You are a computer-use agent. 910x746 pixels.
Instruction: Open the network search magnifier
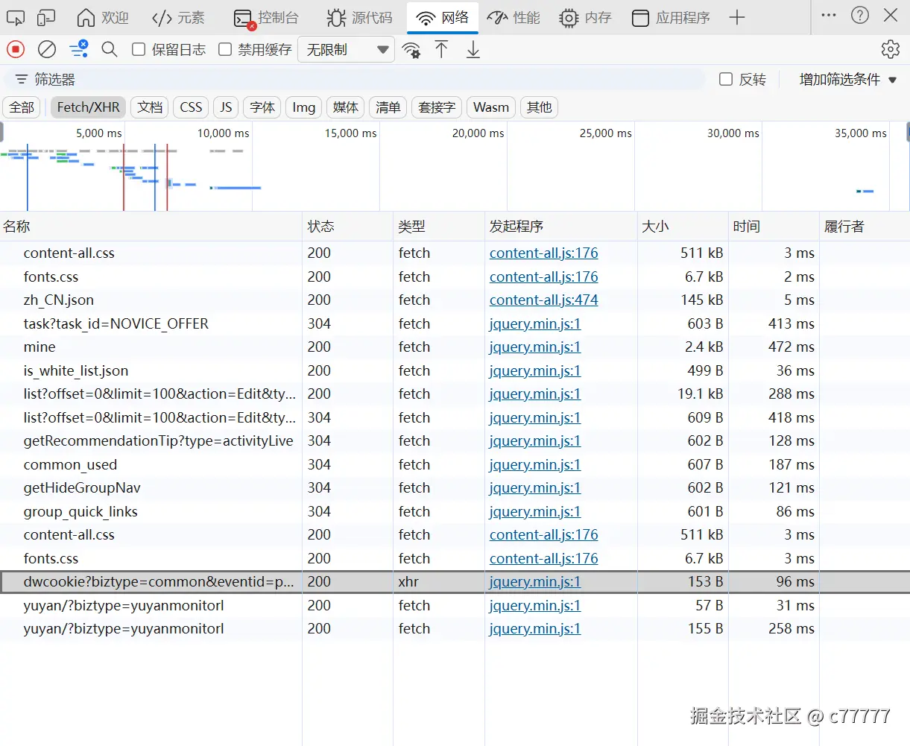[110, 49]
